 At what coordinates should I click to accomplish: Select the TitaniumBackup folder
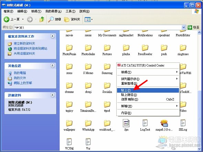[88, 106]
